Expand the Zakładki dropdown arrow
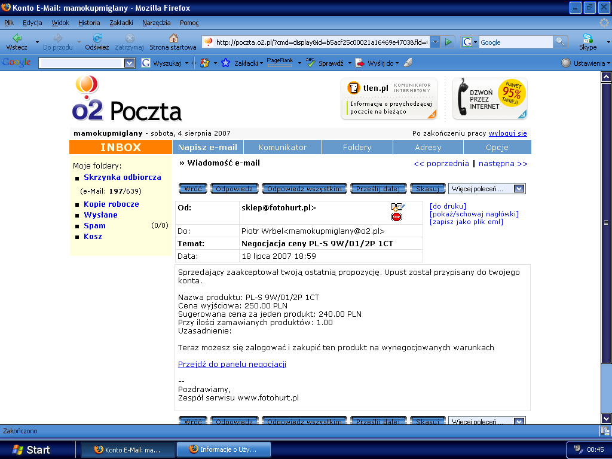The height and width of the screenshot is (459, 612). point(261,63)
